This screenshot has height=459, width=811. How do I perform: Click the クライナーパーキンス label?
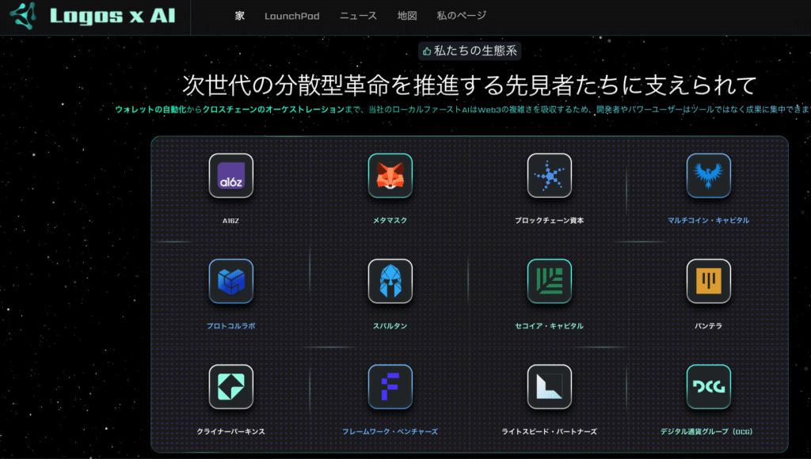click(x=230, y=431)
